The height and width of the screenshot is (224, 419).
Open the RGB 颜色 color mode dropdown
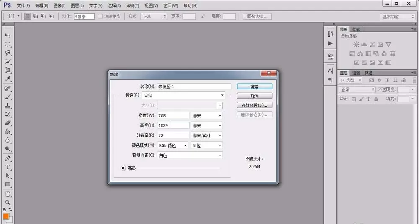click(x=173, y=145)
